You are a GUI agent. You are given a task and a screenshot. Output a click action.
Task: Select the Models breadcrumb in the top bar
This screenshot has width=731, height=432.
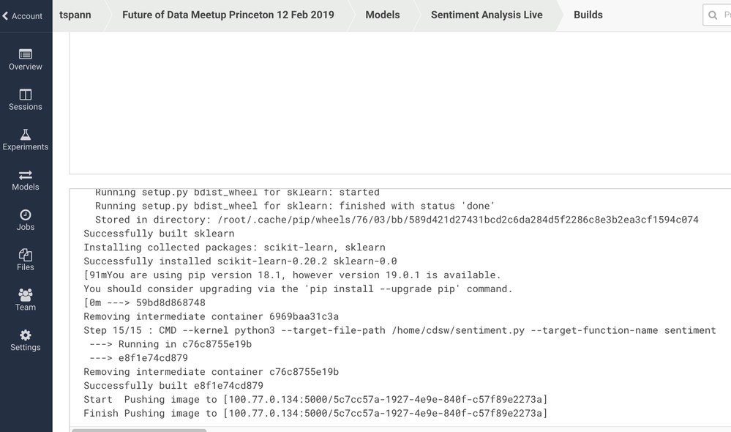point(383,15)
